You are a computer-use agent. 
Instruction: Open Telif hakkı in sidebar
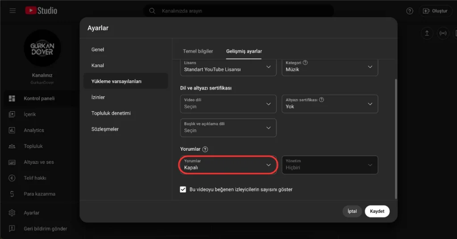(x=39, y=178)
